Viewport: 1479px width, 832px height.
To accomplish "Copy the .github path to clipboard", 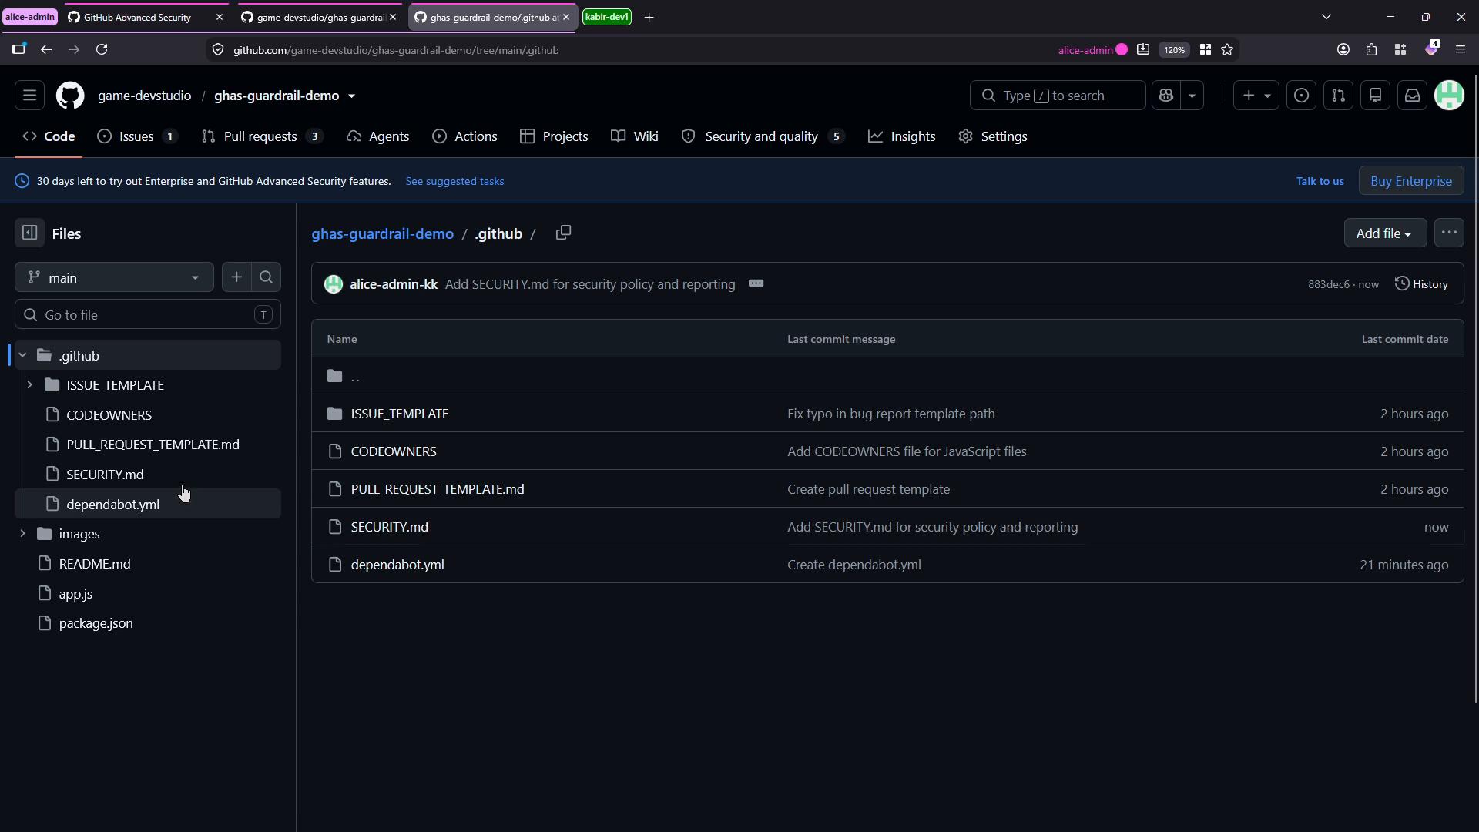I will coord(563,233).
